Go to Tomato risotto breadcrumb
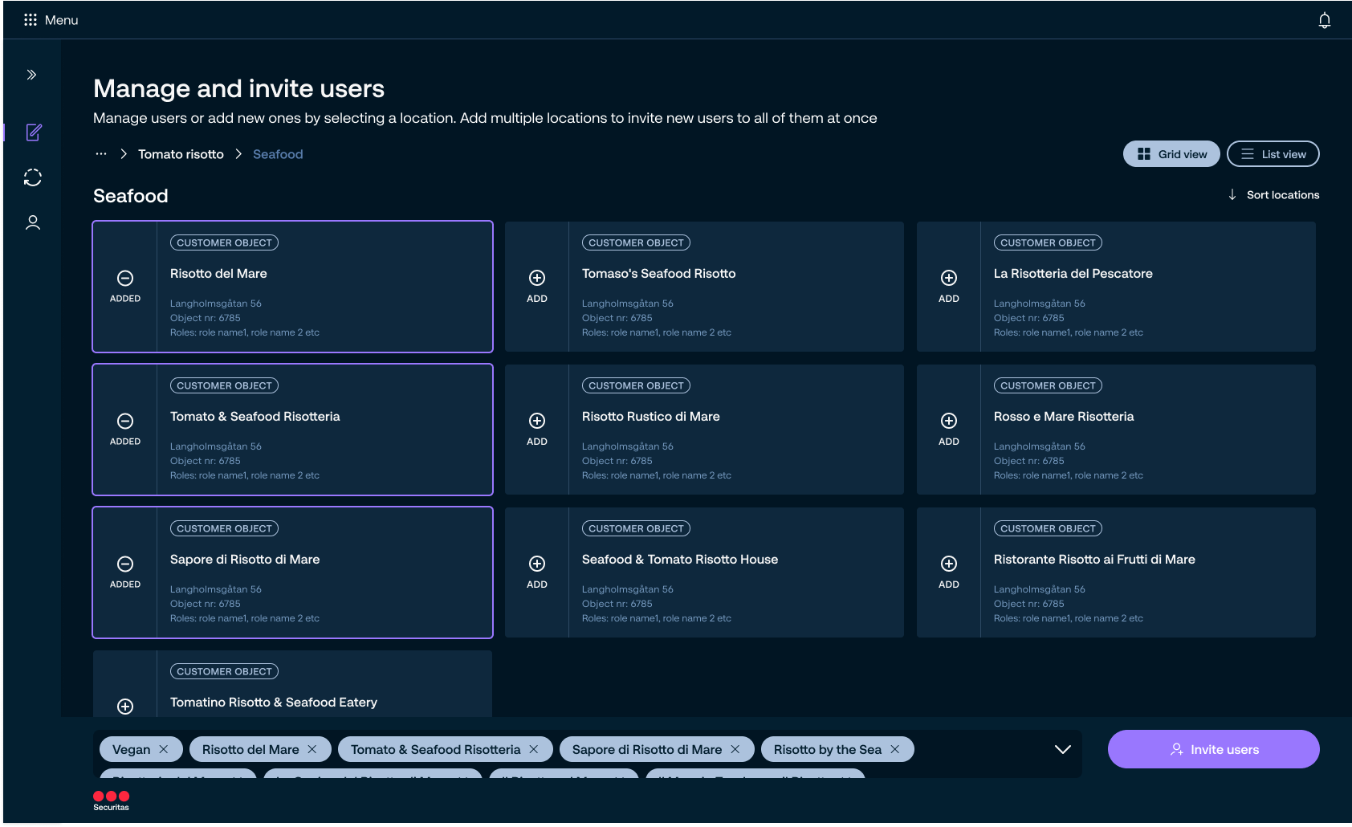This screenshot has height=827, width=1352. pyautogui.click(x=181, y=154)
